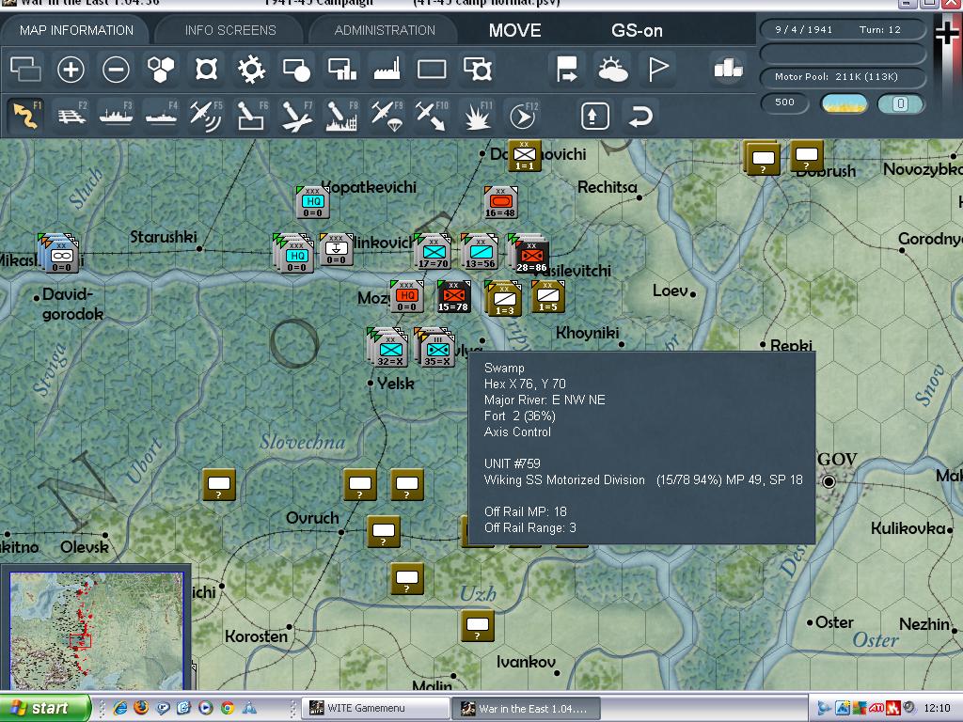Click the MOVE mode label
This screenshot has height=722, width=963.
click(x=514, y=30)
